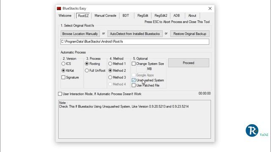Image resolution: width=271 pixels, height=152 pixels.
Task: Click AutoDetect from Installed Bluestacks button
Action: (x=135, y=34)
